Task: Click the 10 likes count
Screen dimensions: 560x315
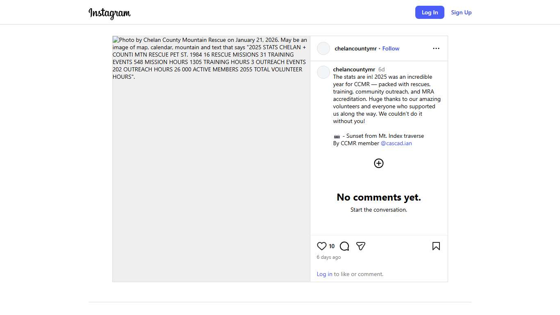Action: click(x=332, y=246)
